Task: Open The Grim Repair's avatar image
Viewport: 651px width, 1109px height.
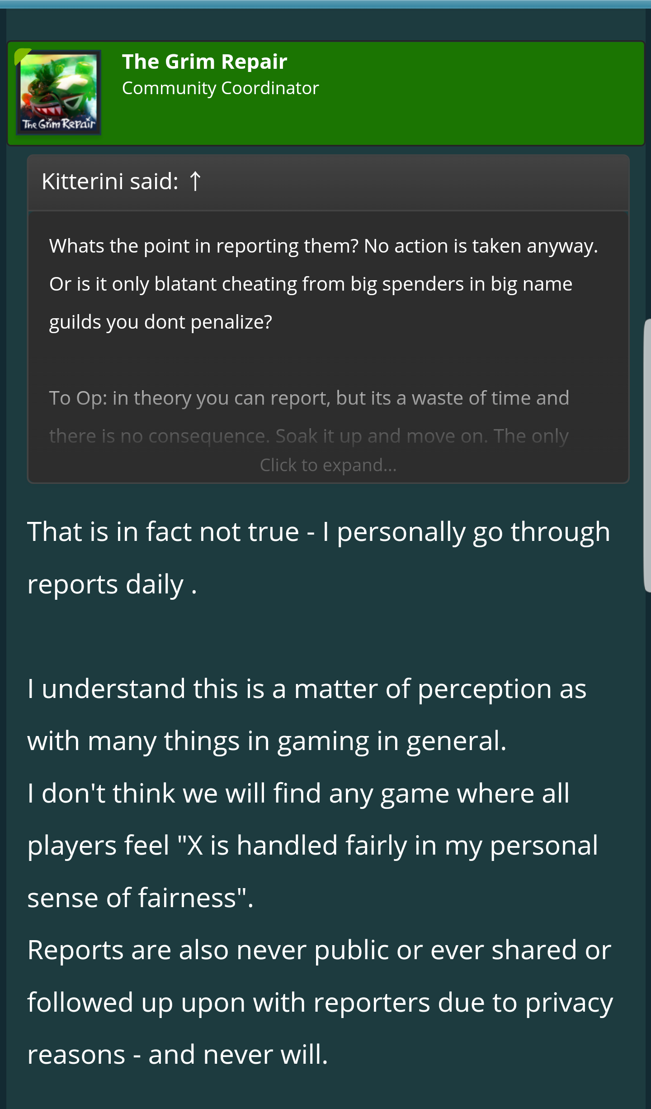Action: click(x=59, y=92)
